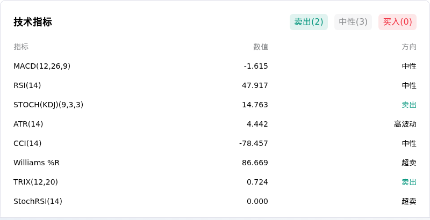Click the 买入(0) buy badge
Viewport: 430px width, 220px height.
click(397, 22)
